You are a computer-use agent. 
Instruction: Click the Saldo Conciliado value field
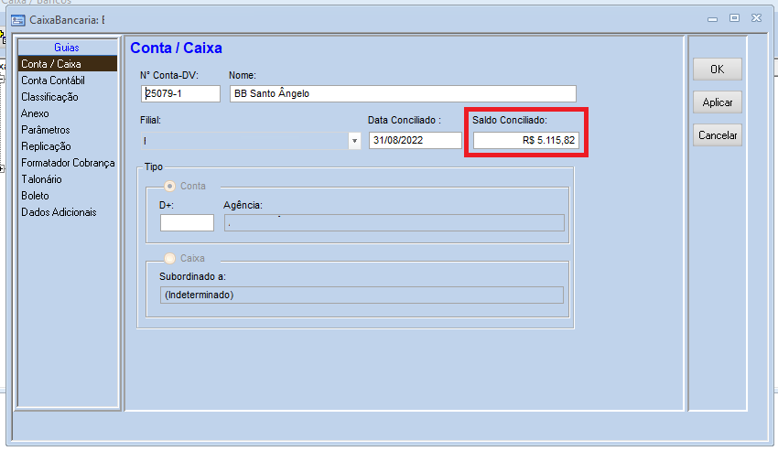click(526, 140)
